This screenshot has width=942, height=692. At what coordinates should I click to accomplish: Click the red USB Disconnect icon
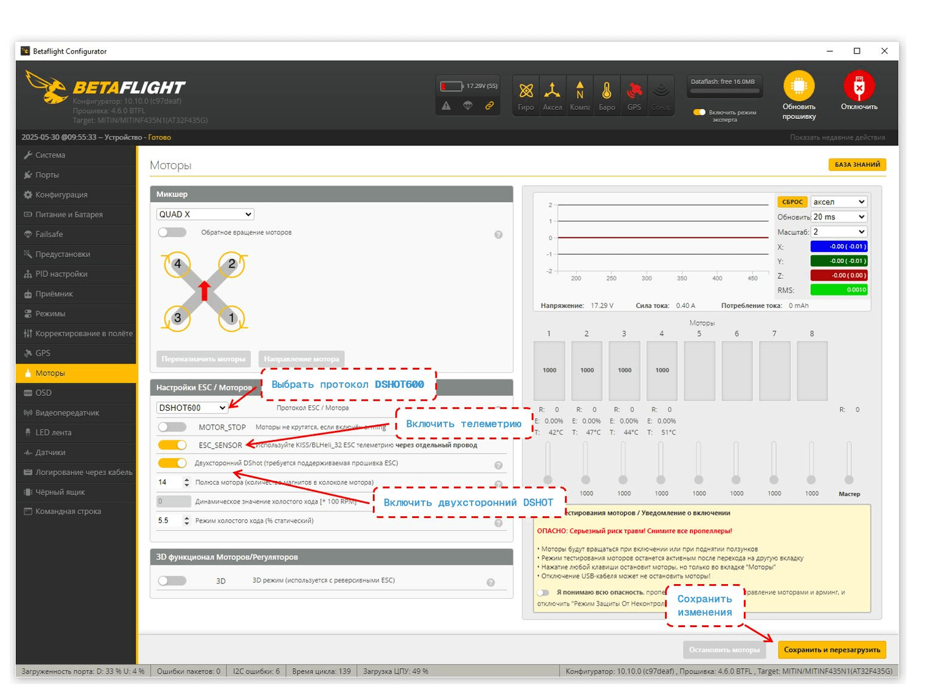tap(859, 86)
